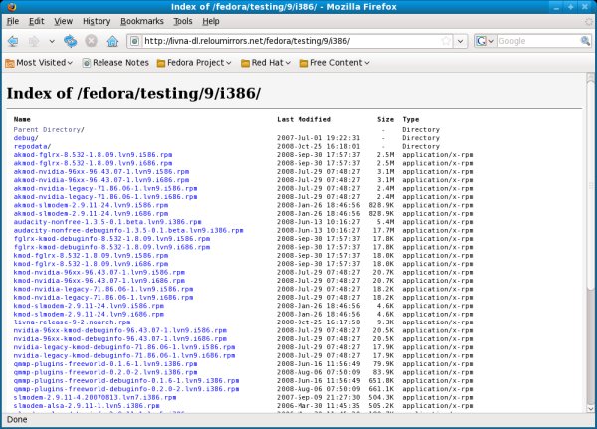Screen dimensions: 597x429
Task: Download audacity-nonfree-debuginfo rpm link
Action: tap(128, 231)
